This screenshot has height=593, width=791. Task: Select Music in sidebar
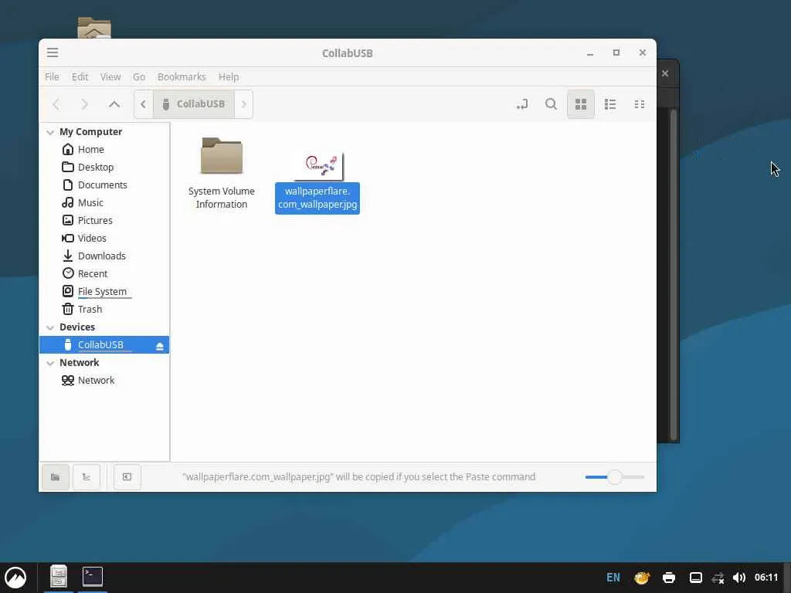pos(104,203)
